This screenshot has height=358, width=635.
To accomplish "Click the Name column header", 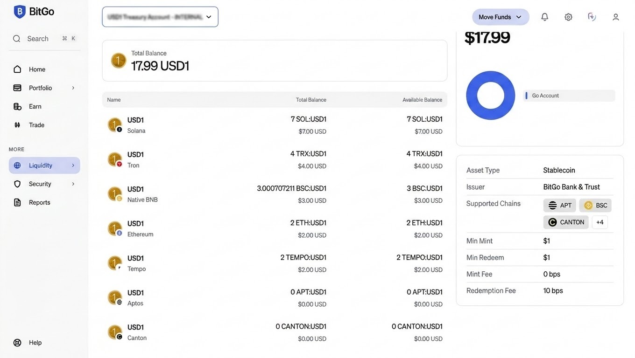I will [x=114, y=100].
